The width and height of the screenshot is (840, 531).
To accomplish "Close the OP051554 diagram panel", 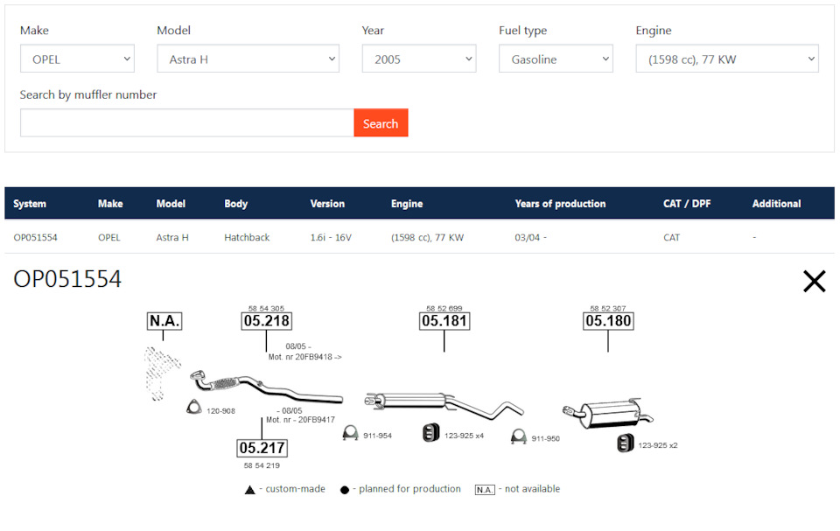I will point(814,281).
